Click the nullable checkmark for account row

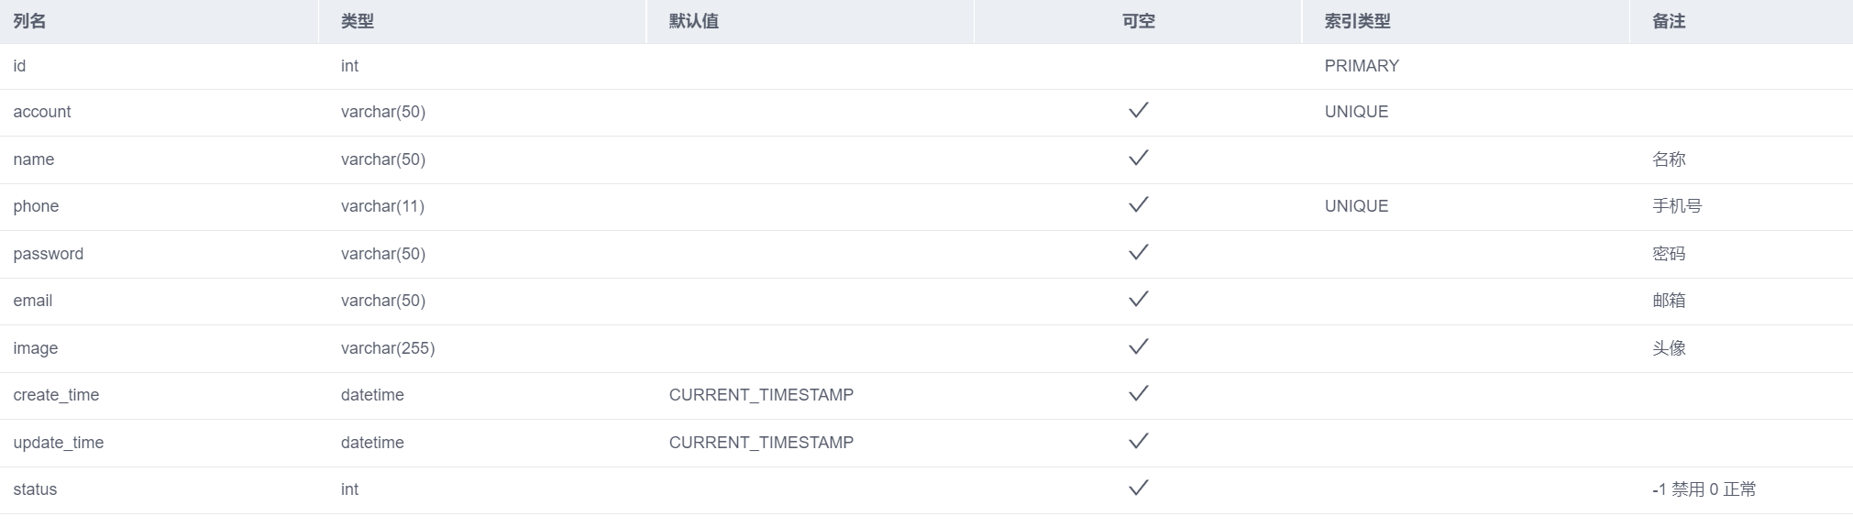[x=1138, y=111]
